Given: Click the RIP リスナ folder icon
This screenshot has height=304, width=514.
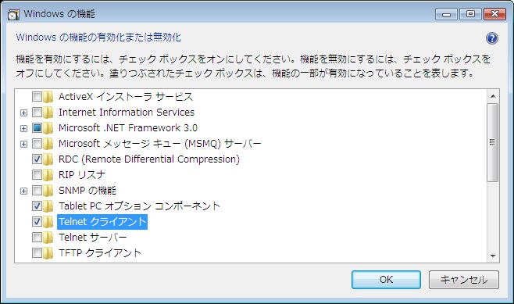Looking at the screenshot, I should click(x=48, y=175).
